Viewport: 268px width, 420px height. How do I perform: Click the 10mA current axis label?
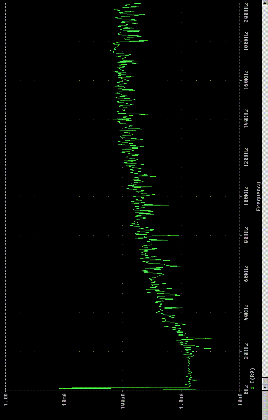64,401
